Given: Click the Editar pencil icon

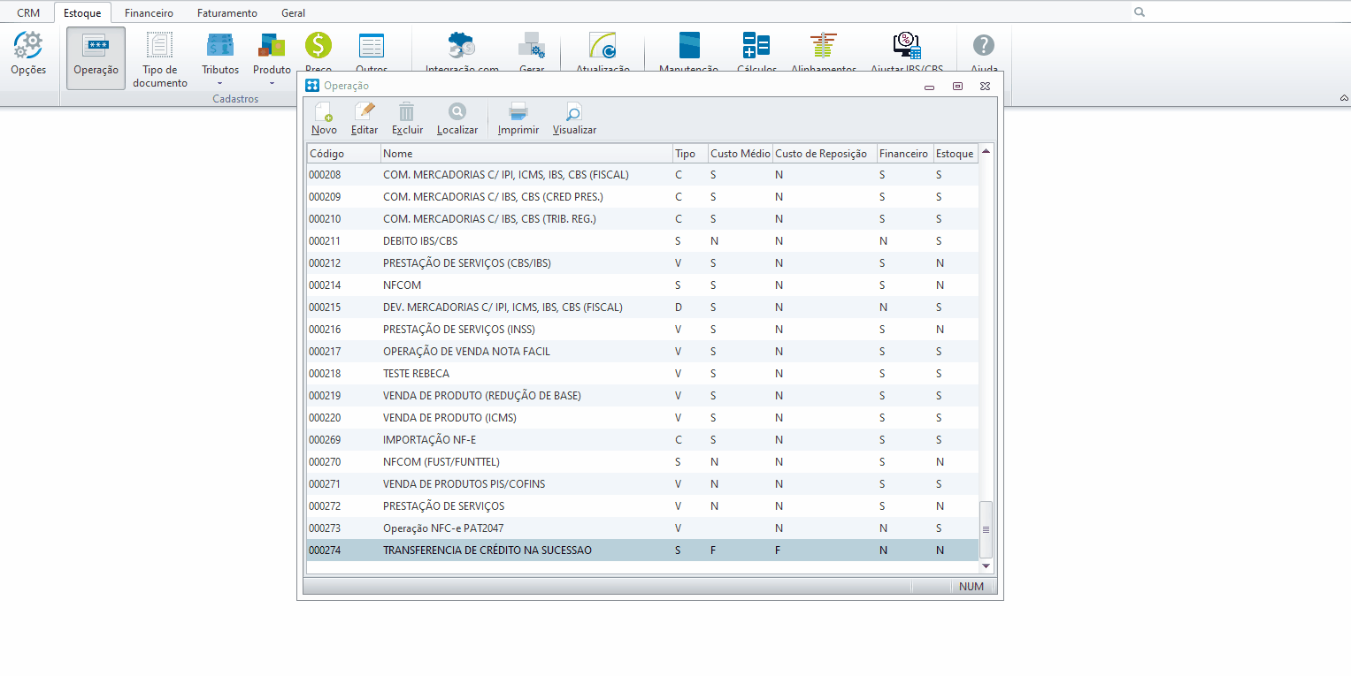Looking at the screenshot, I should (x=365, y=111).
